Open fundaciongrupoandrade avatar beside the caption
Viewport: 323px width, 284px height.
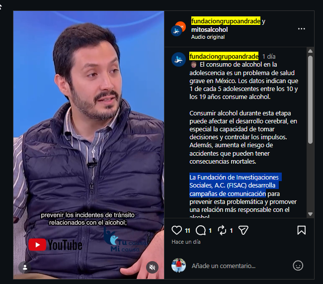[178, 59]
